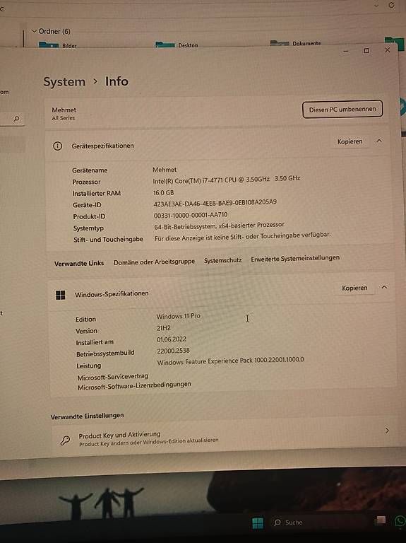The height and width of the screenshot is (543, 406).
Task: Click the Gerätename value Mehmet
Action: [x=165, y=170]
